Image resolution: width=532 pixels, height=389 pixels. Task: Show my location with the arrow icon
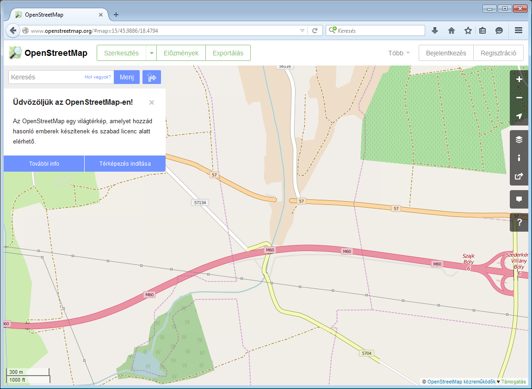click(519, 116)
